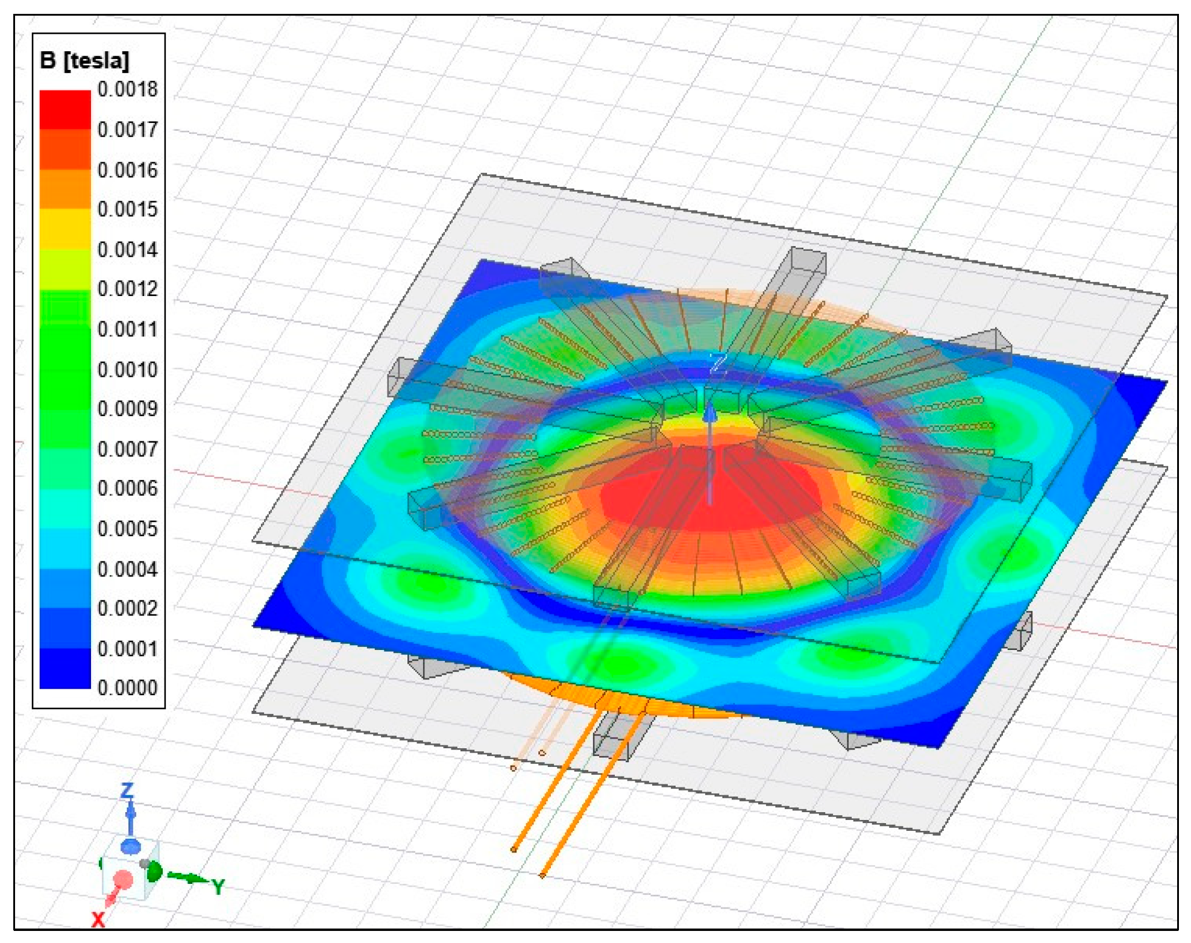Click the green Y axis arrow of triad
Viewport: 1191px width, 943px height.
(190, 878)
